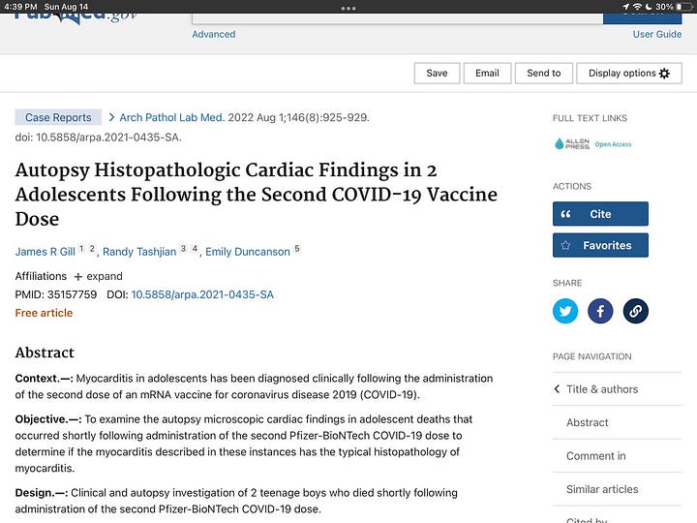Open the User Guide link
Viewport: 697px width, 523px height.
coord(657,34)
